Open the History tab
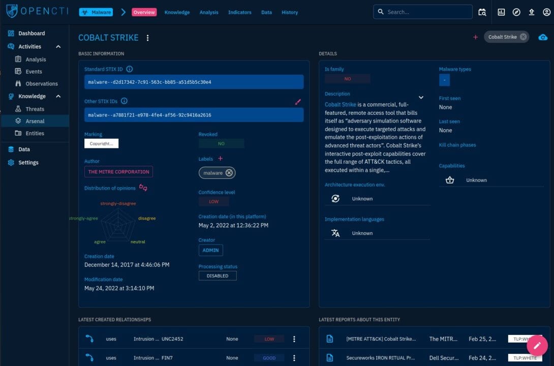This screenshot has height=366, width=554. (x=290, y=12)
